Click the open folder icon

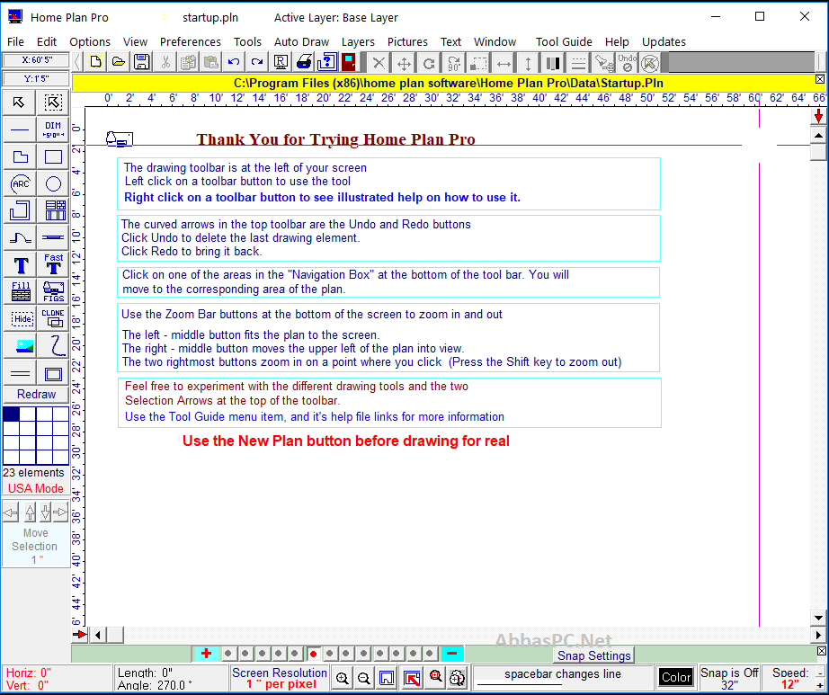(119, 62)
